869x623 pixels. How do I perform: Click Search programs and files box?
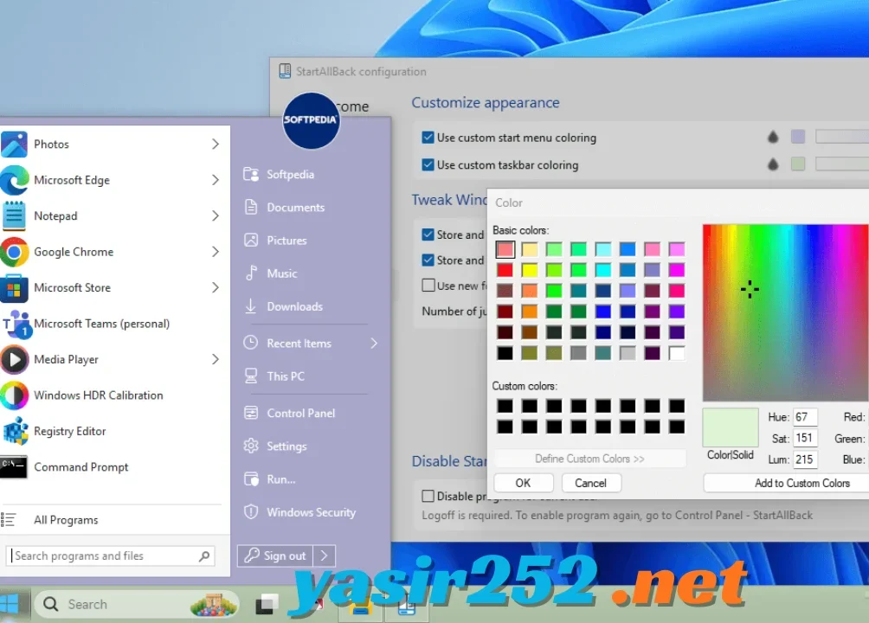point(111,556)
